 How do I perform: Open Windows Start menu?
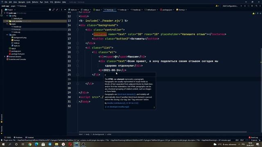pos(3,144)
